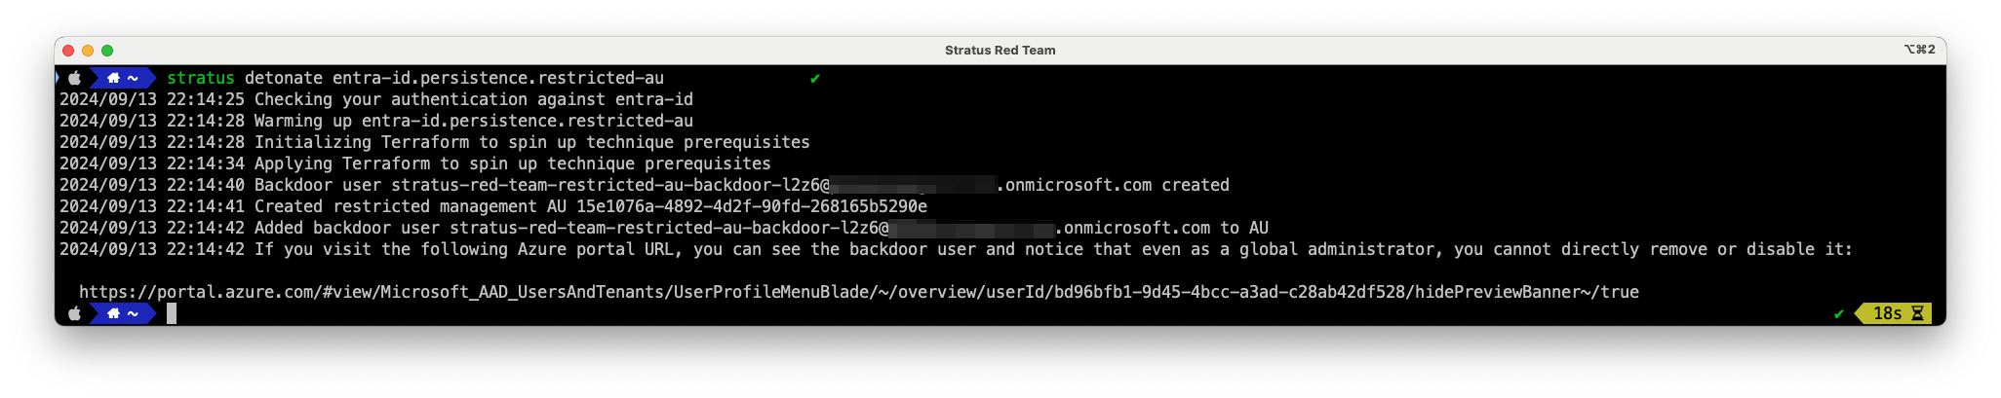Click the green 'stratus' command word
Image resolution: width=2001 pixels, height=398 pixels.
click(201, 78)
